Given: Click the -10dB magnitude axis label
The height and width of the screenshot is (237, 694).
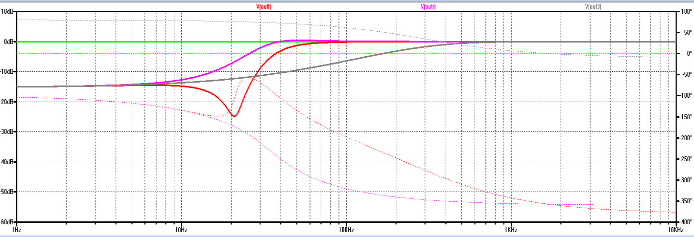Looking at the screenshot, I should pos(8,72).
